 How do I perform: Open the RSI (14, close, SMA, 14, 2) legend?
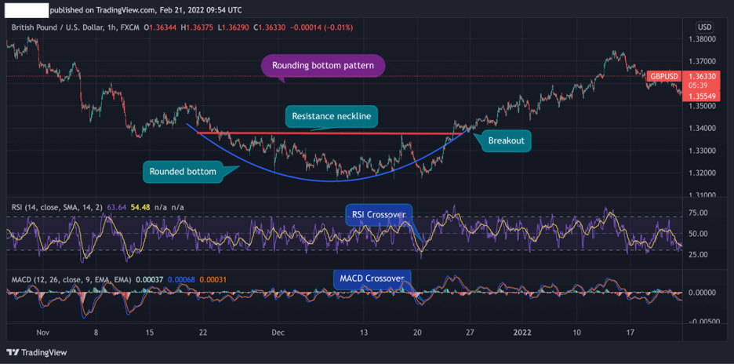pyautogui.click(x=56, y=206)
